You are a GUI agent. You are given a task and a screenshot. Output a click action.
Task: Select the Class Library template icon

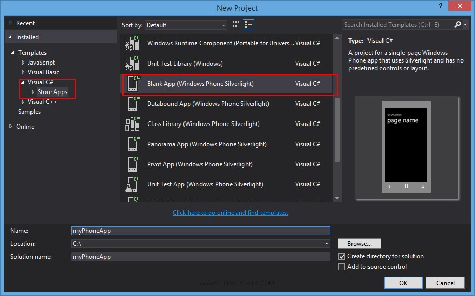132,124
